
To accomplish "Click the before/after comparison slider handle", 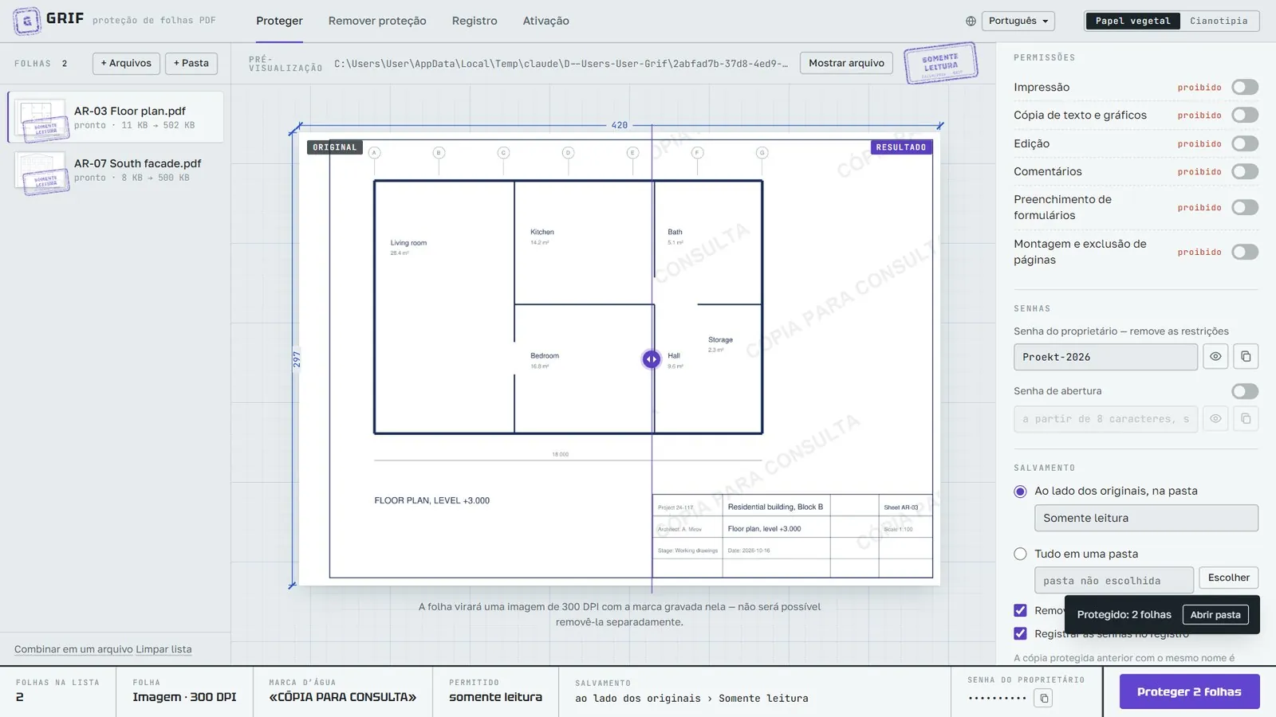I will pyautogui.click(x=652, y=359).
